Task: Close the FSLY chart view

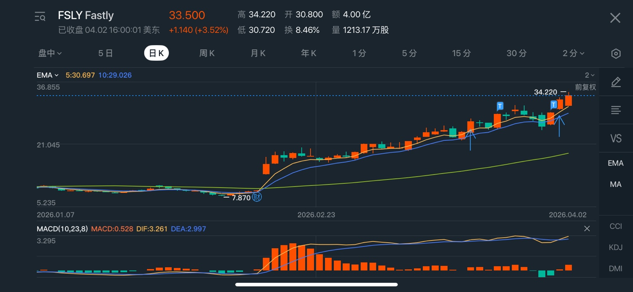Action: click(x=615, y=18)
